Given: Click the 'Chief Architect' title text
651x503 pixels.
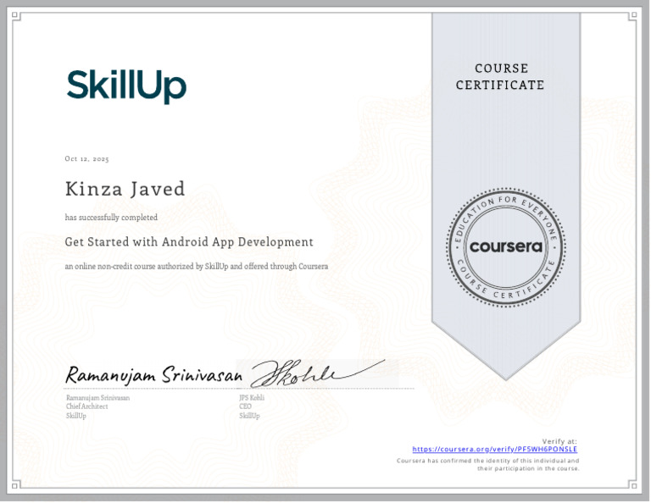Looking at the screenshot, I should coord(86,406).
